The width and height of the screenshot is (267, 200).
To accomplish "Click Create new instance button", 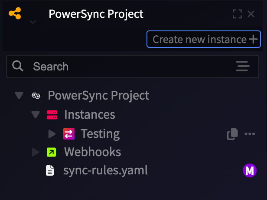I will pyautogui.click(x=204, y=39).
